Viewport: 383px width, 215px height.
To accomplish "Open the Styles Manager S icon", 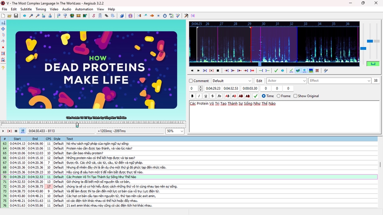I will point(93,16).
